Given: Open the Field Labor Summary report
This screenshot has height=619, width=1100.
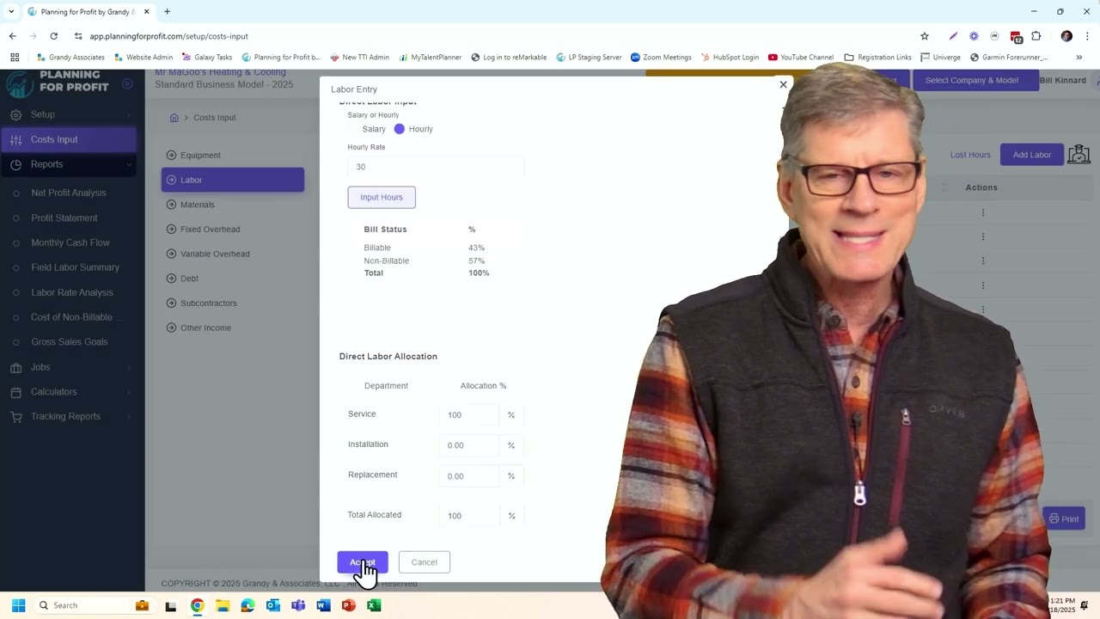Looking at the screenshot, I should (75, 267).
